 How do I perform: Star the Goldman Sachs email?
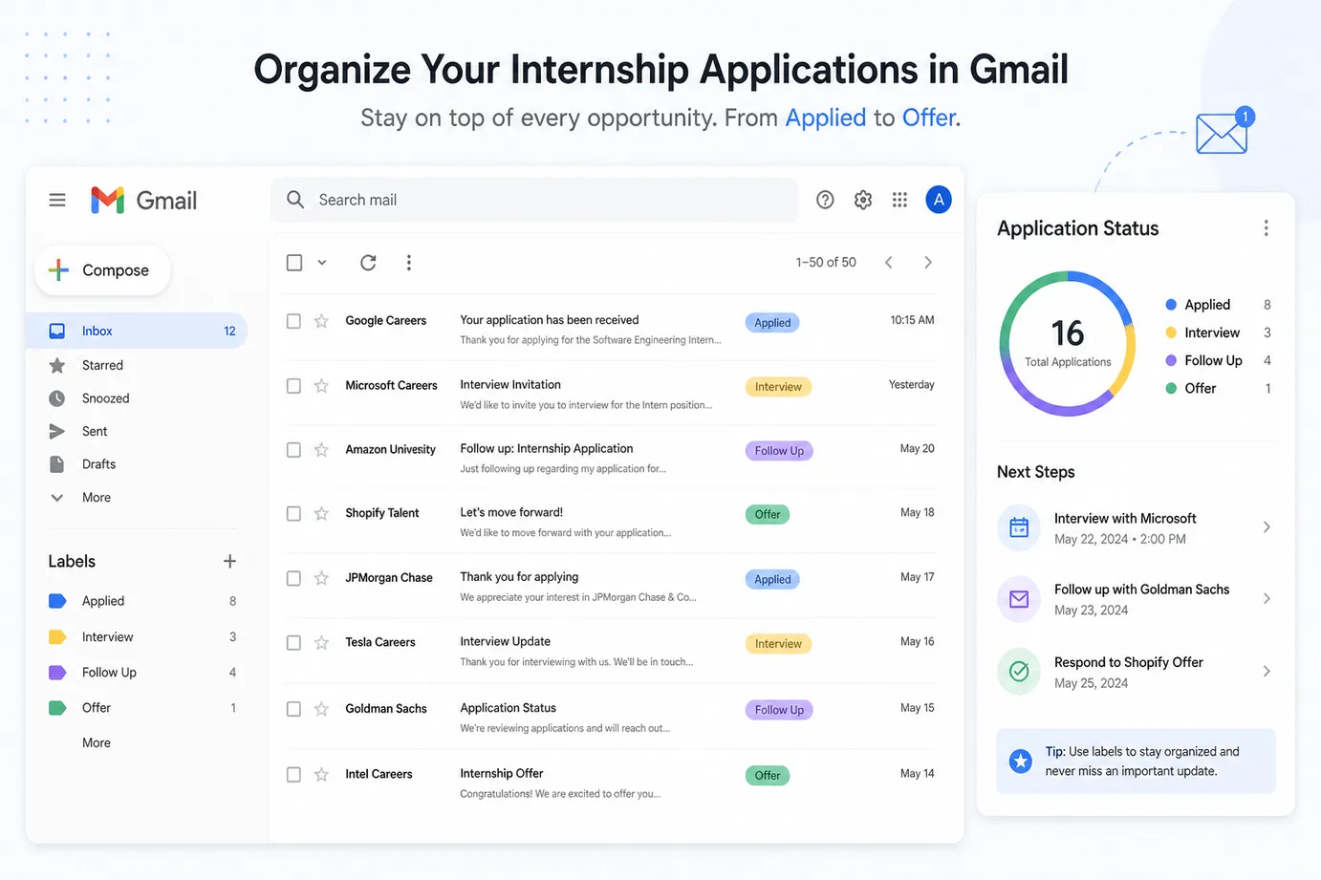pyautogui.click(x=321, y=709)
